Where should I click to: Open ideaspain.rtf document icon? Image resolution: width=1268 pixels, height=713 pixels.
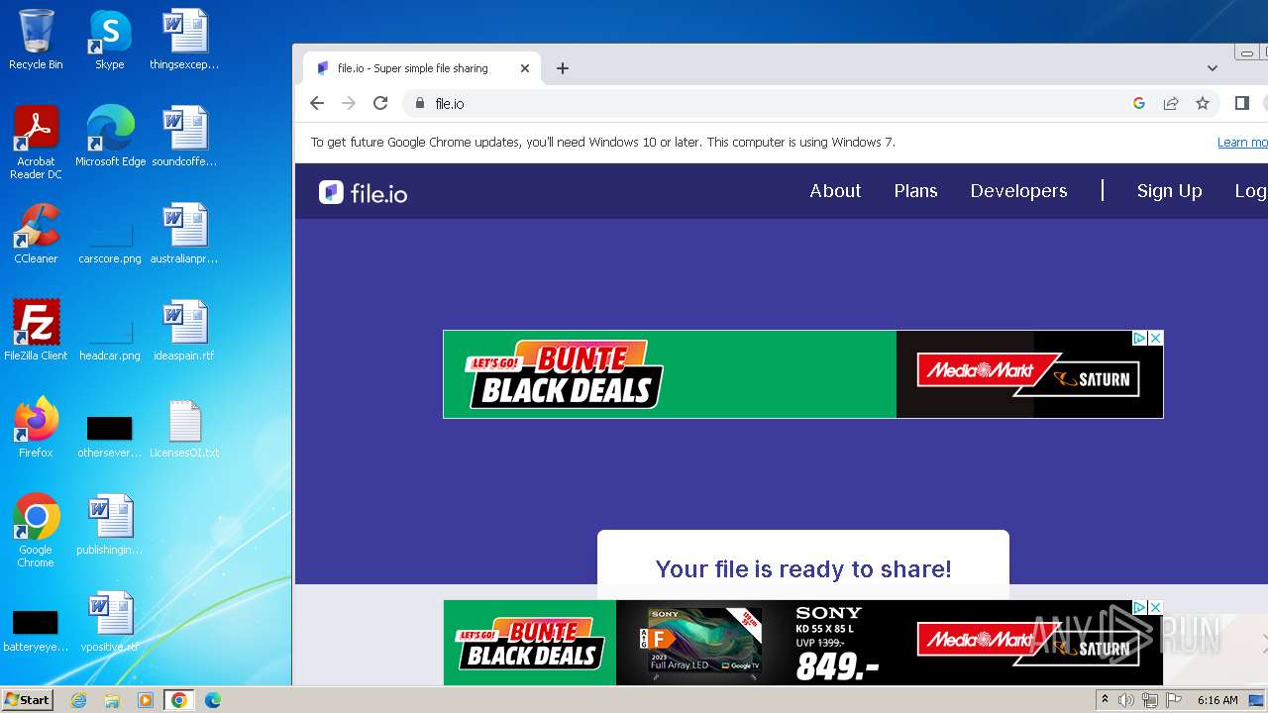point(184,331)
